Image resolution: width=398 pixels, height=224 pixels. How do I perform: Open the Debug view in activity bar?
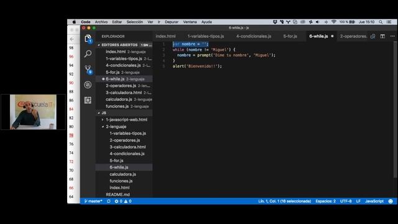coord(88,85)
